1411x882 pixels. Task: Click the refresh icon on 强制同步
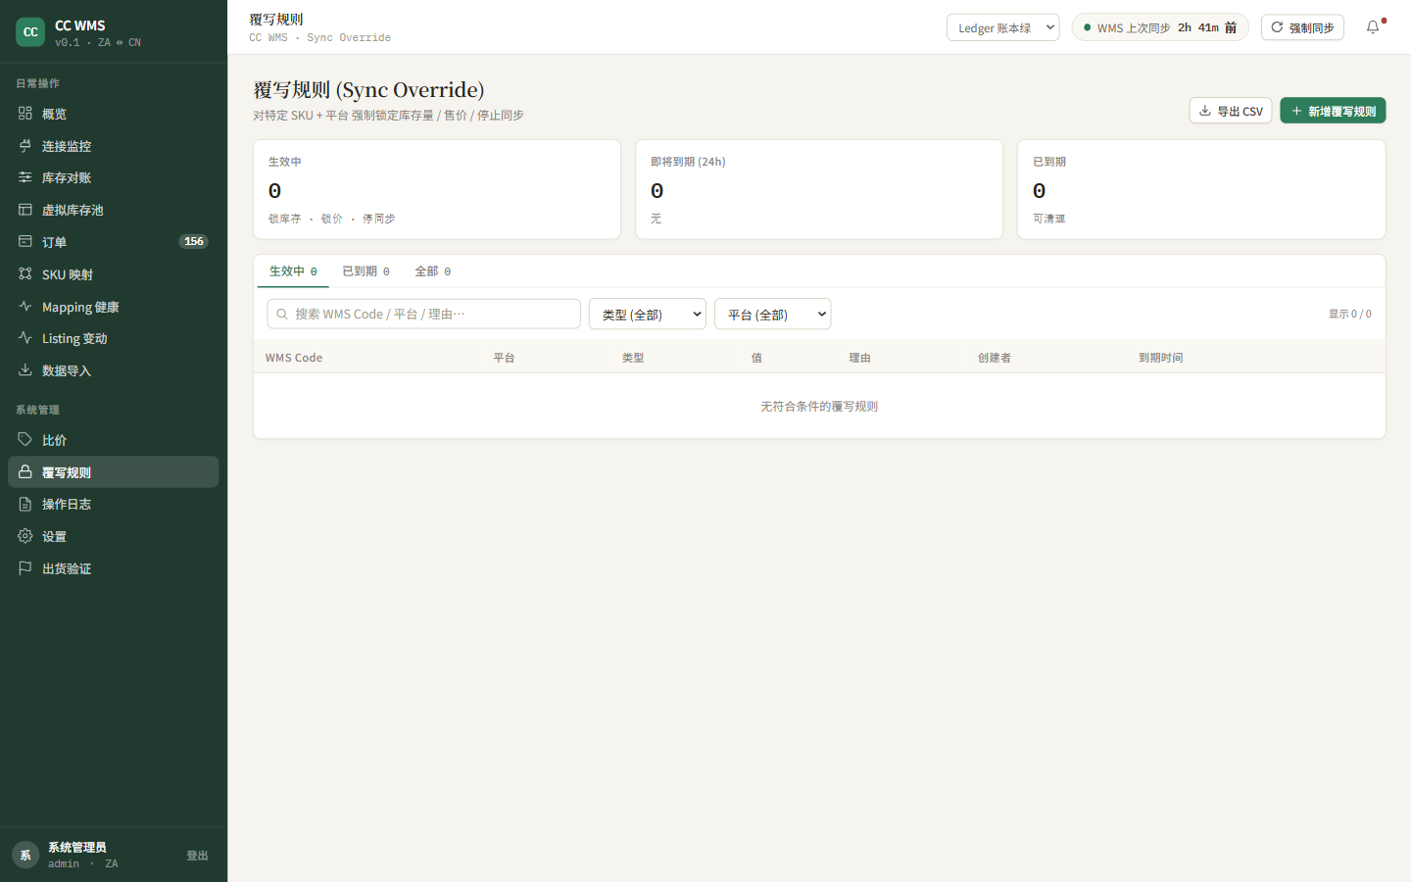point(1277,27)
